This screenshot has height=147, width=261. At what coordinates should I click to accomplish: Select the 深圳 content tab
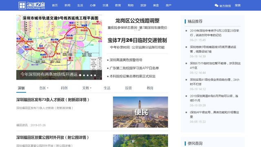coord(21,88)
